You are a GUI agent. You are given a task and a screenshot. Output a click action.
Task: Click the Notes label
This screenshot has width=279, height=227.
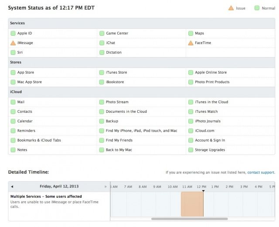pos(22,150)
